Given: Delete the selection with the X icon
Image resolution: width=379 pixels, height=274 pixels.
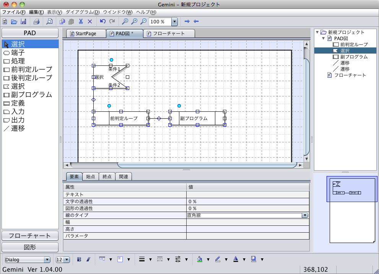Looking at the screenshot, I should (89, 21).
